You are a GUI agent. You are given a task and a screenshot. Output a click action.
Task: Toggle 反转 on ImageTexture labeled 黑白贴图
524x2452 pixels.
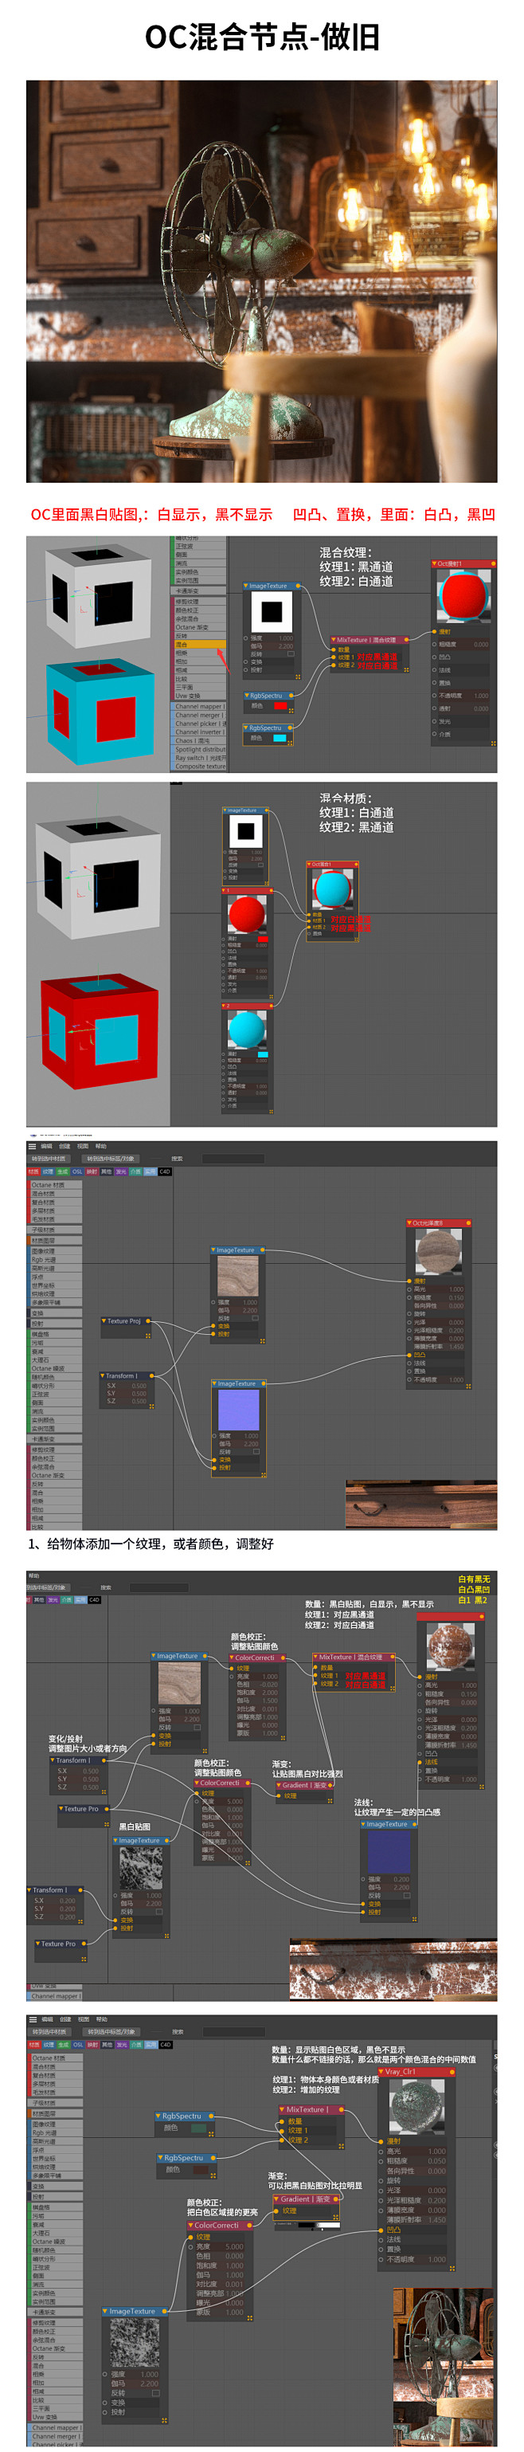(x=158, y=1912)
